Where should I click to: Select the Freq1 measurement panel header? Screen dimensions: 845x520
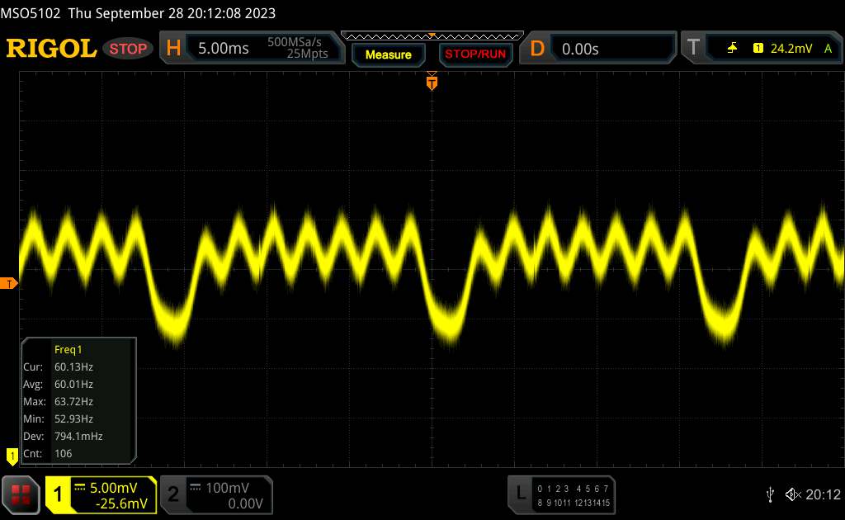(68, 349)
